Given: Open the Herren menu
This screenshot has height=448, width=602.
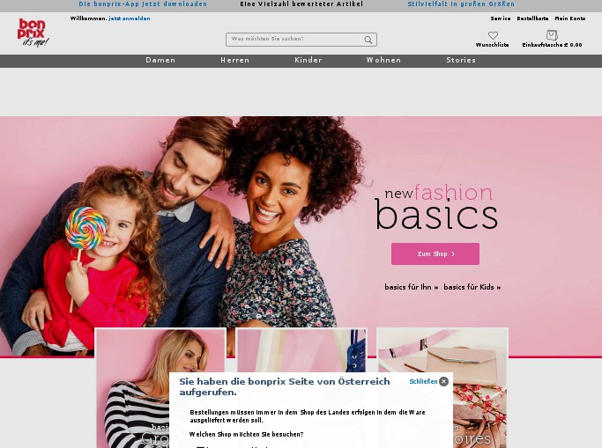Looking at the screenshot, I should pyautogui.click(x=234, y=61).
